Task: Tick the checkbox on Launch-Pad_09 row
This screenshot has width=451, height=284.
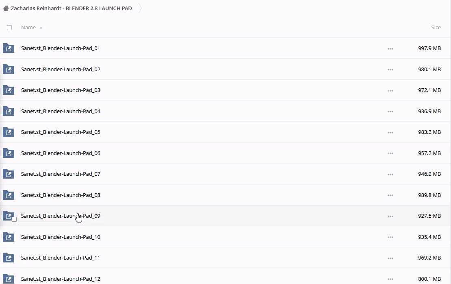Action: (14, 219)
